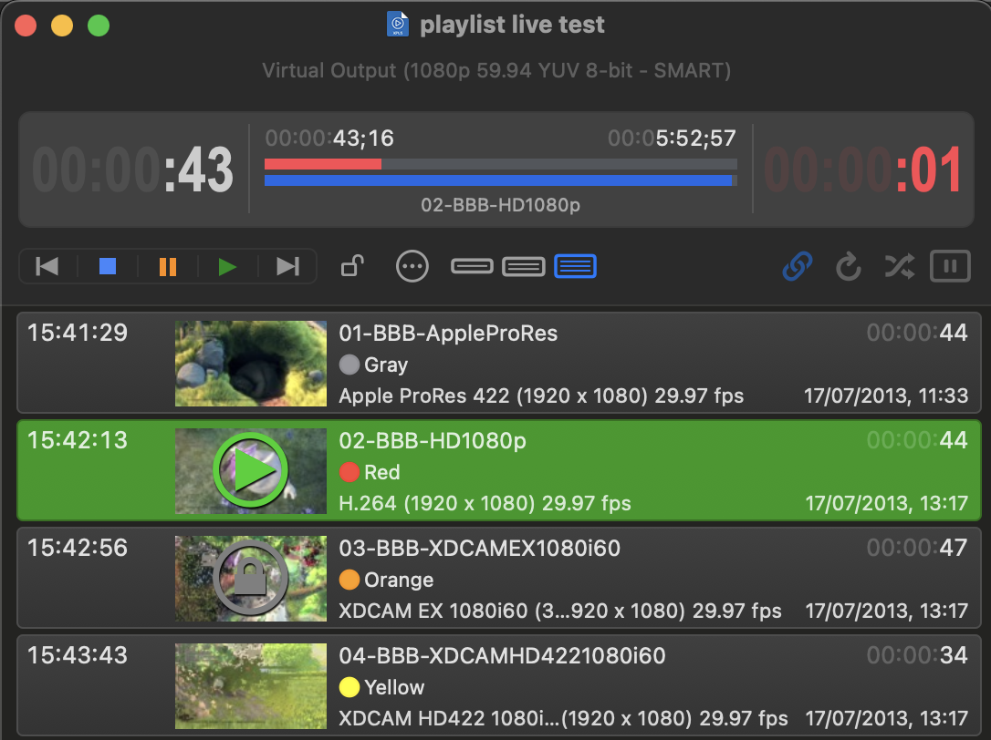Click start time 15:41:29
991x740 pixels.
tap(77, 333)
